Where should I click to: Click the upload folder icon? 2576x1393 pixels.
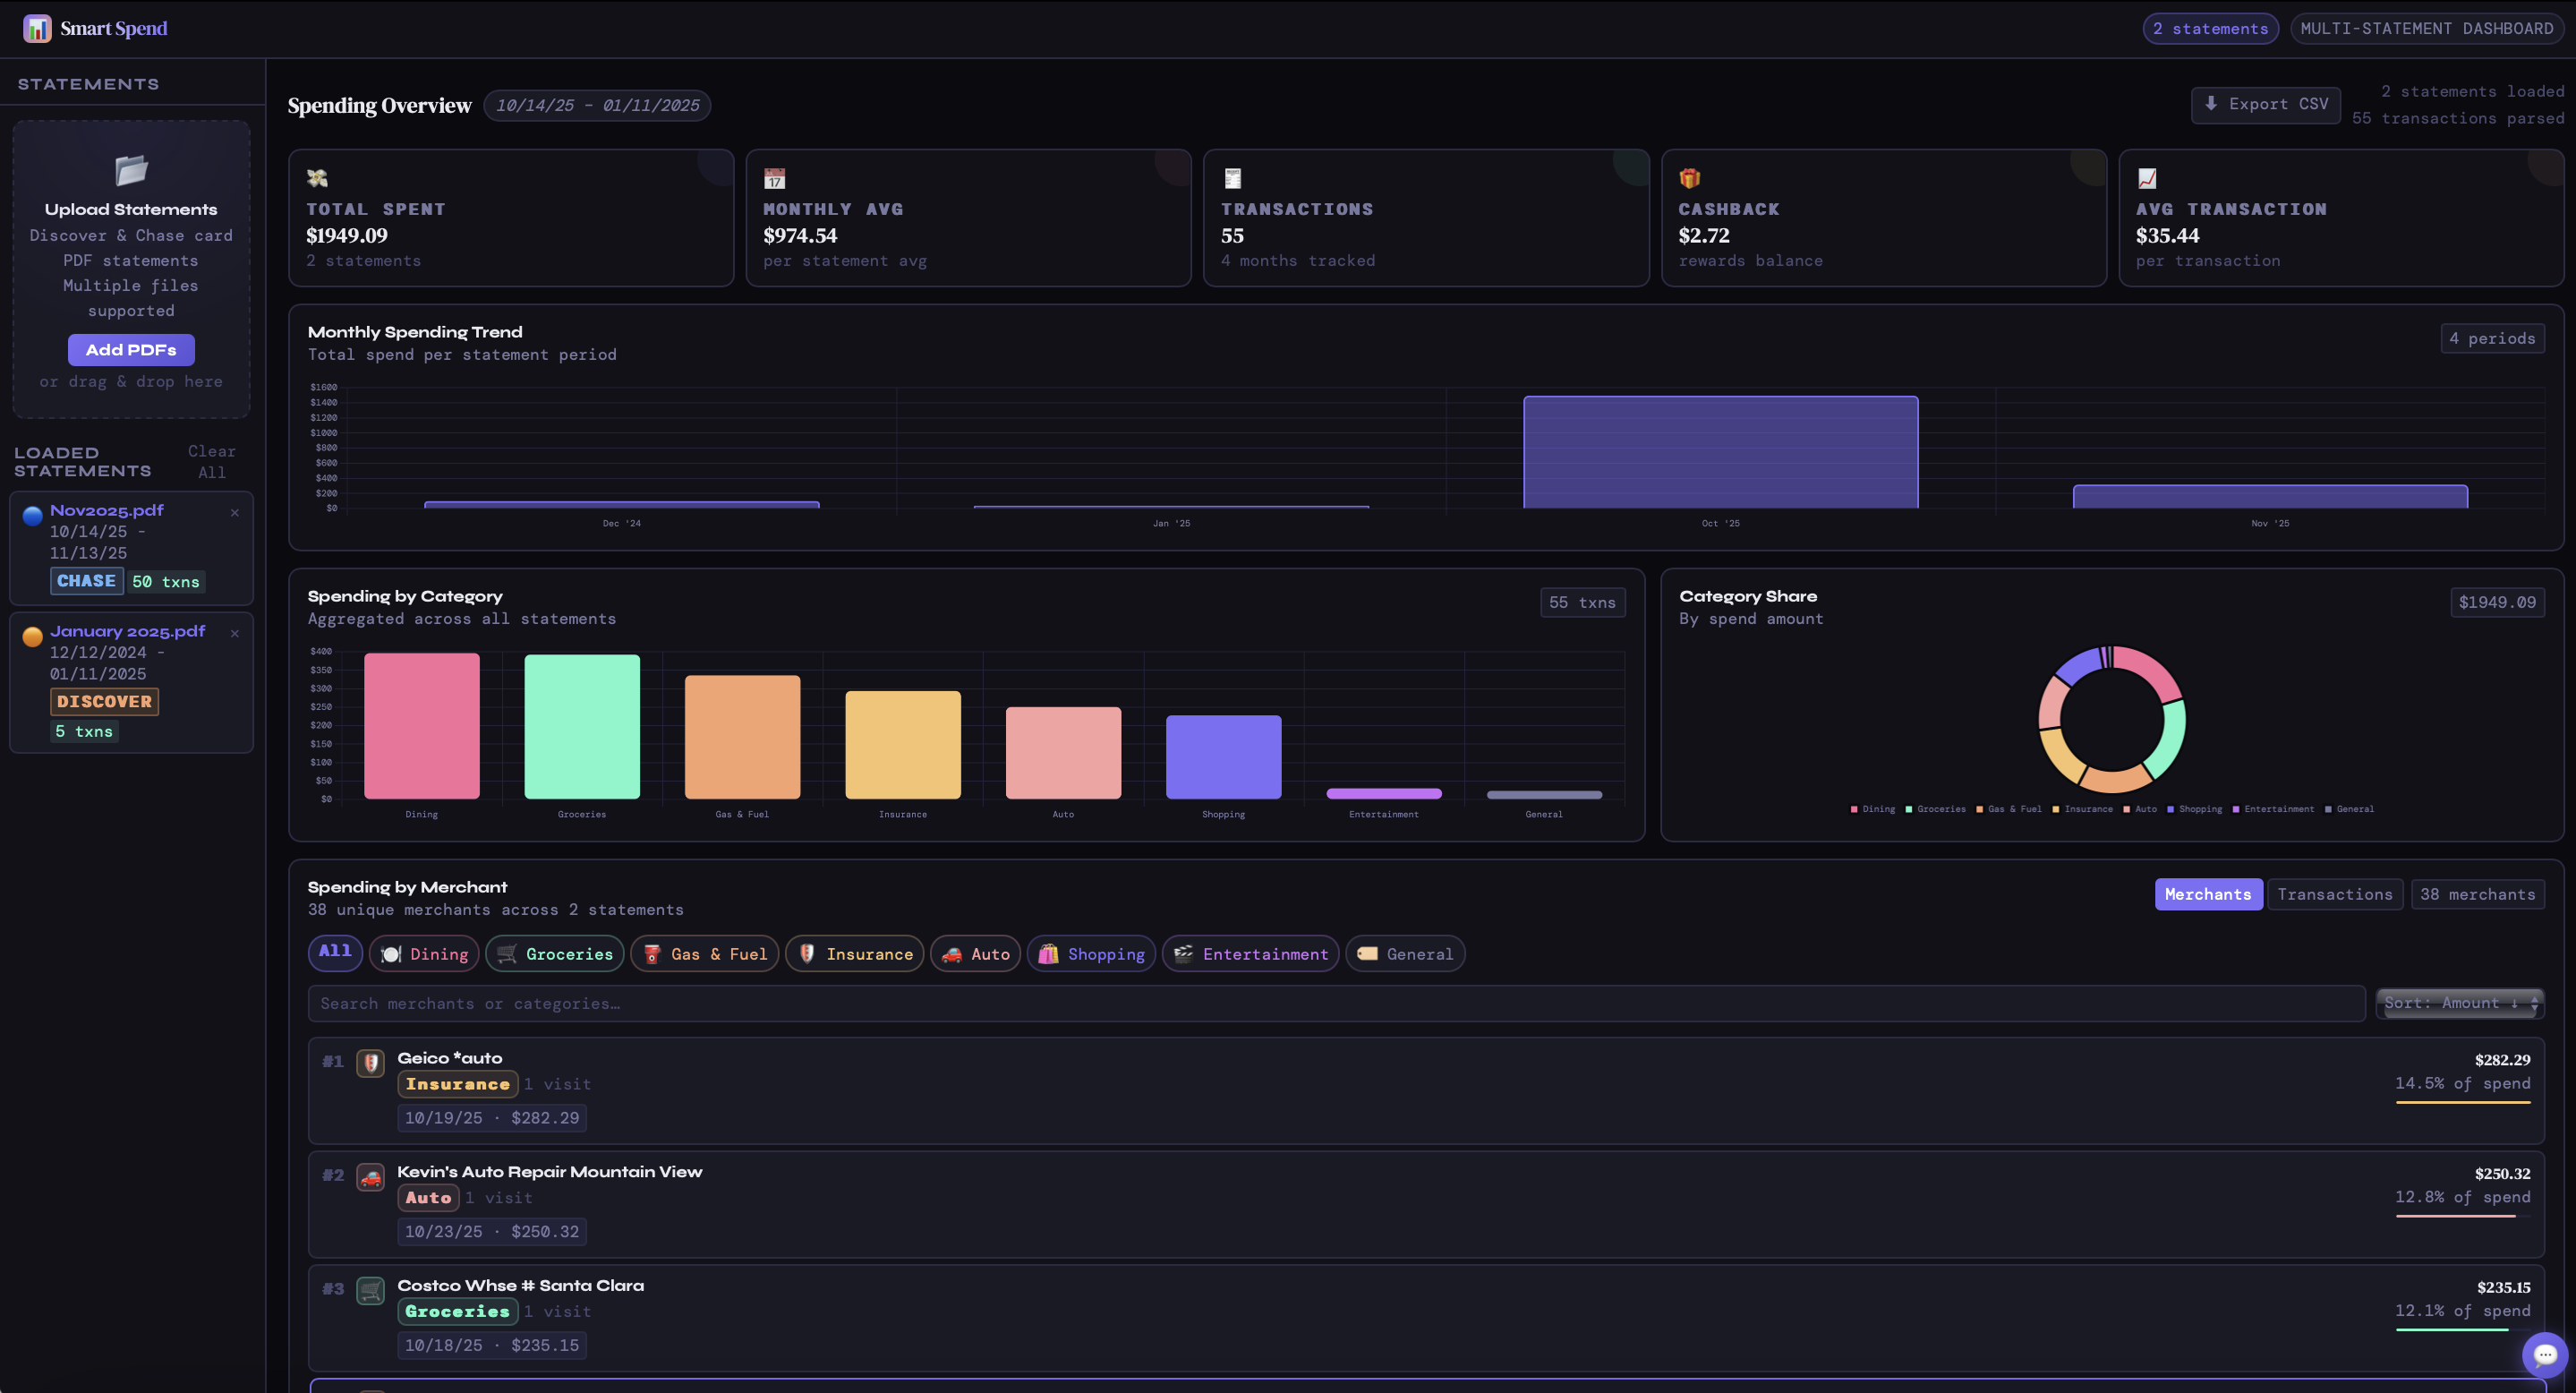click(x=131, y=170)
